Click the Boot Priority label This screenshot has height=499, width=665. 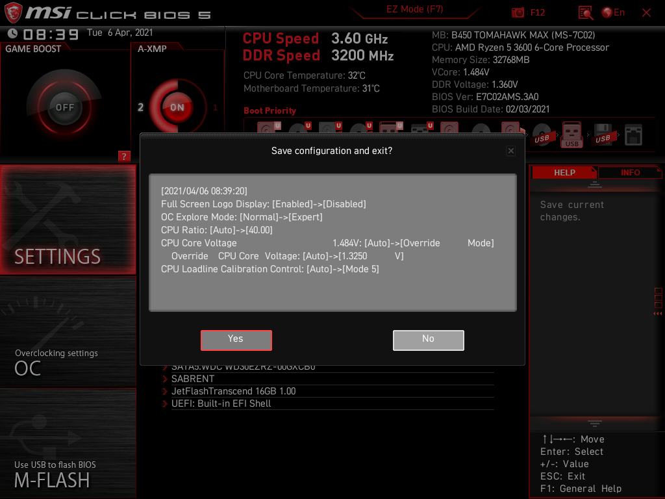[x=270, y=110]
